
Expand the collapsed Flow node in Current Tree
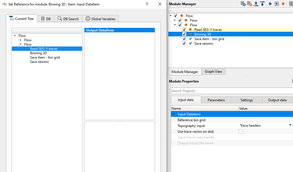[x=21, y=40]
